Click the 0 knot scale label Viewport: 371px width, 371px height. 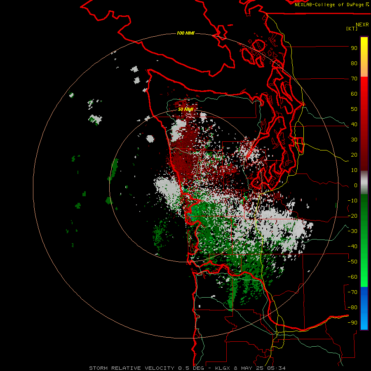point(356,185)
